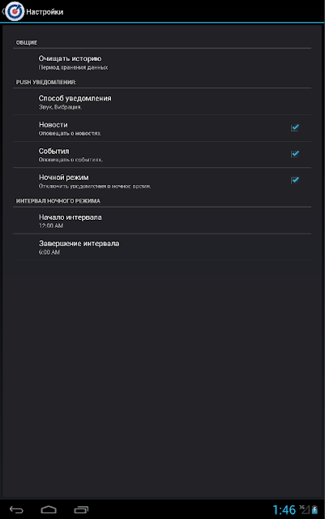
Task: Tap the События row label
Action: [54, 152]
